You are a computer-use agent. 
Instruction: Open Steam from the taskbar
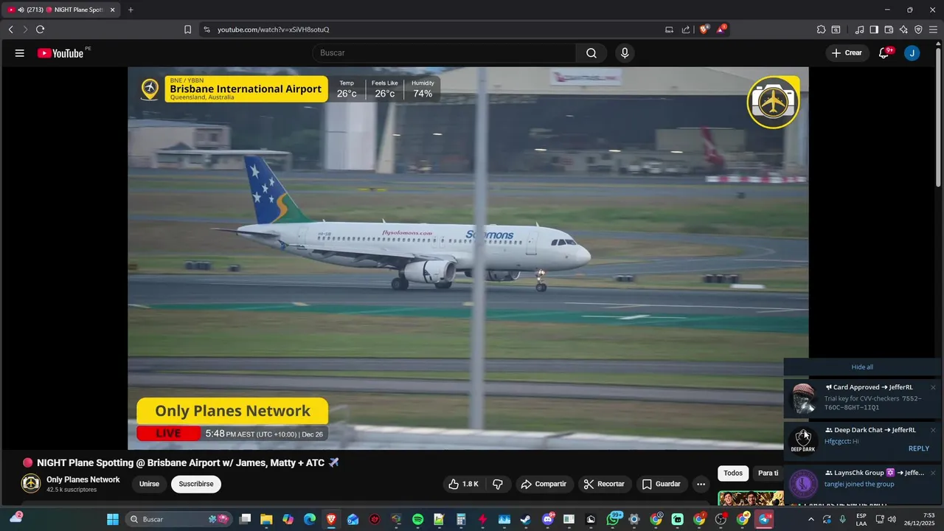[525, 519]
